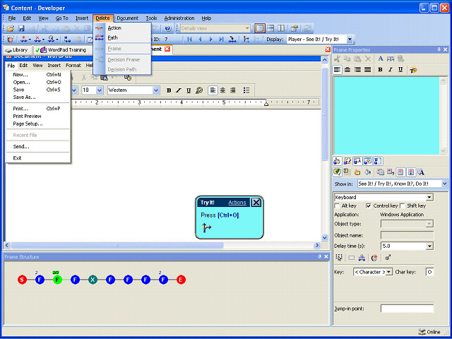The height and width of the screenshot is (339, 452).
Task: Enable the Alt key checkbox
Action: (337, 206)
